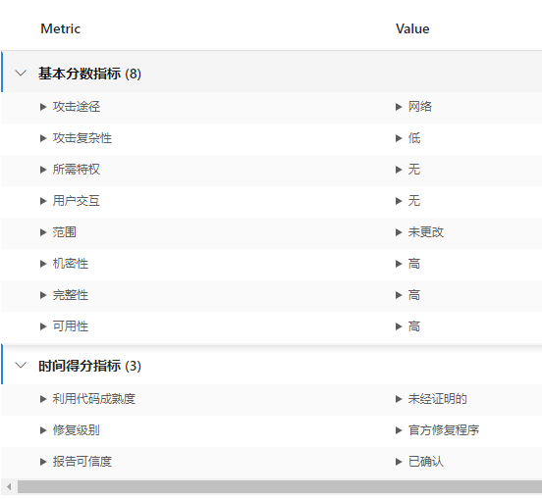Expand the 用户交互 metric arrow

click(x=43, y=201)
